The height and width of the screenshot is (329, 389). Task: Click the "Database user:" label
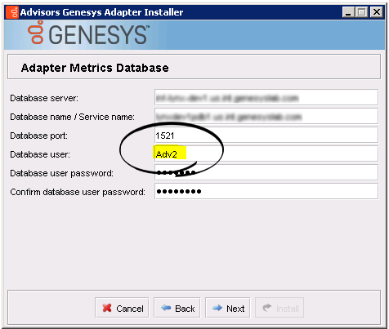coord(40,154)
